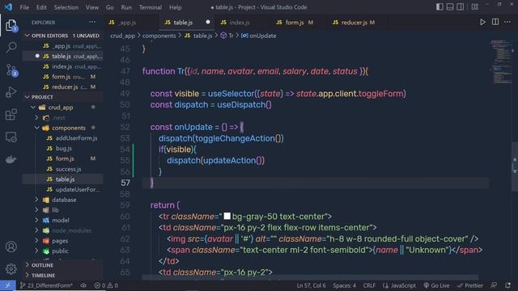The image size is (518, 291).
Task: Click notifications bell in status bar
Action: point(507,285)
